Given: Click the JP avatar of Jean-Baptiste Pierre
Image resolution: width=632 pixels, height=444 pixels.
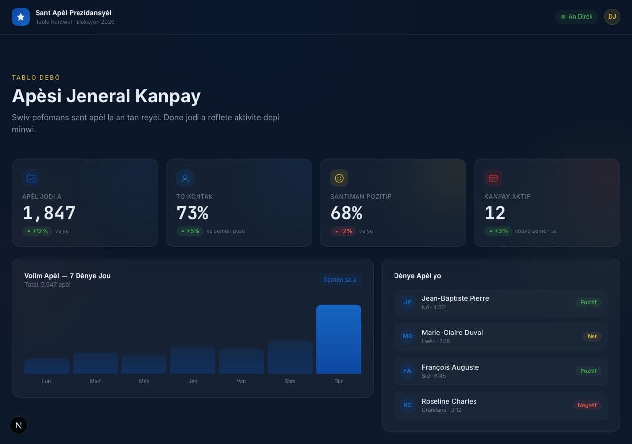Looking at the screenshot, I should pos(408,302).
